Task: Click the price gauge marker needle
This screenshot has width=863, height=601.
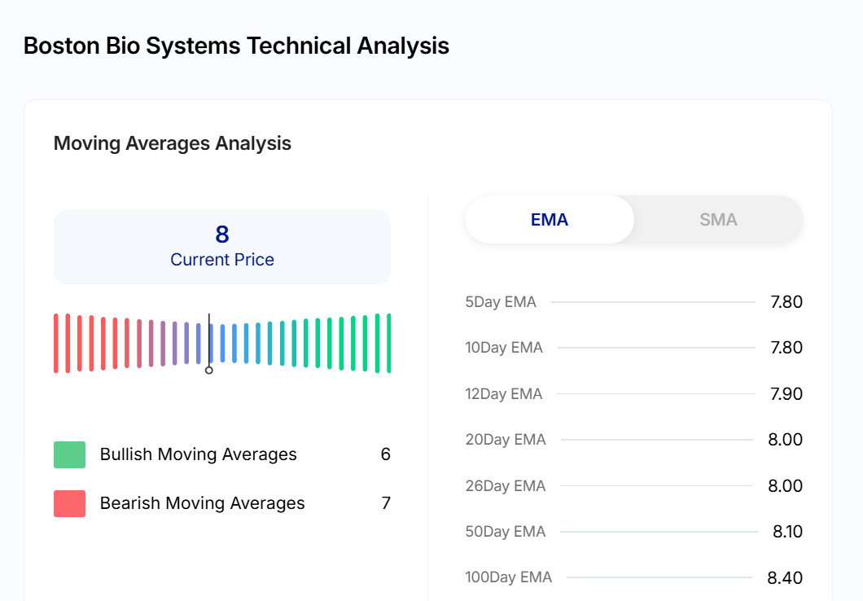Action: tap(209, 344)
